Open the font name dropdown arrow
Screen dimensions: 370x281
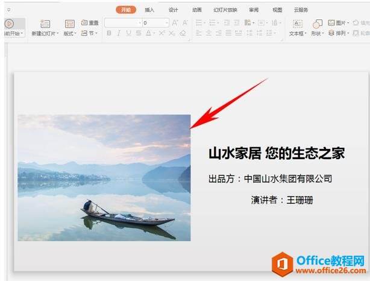(140, 23)
